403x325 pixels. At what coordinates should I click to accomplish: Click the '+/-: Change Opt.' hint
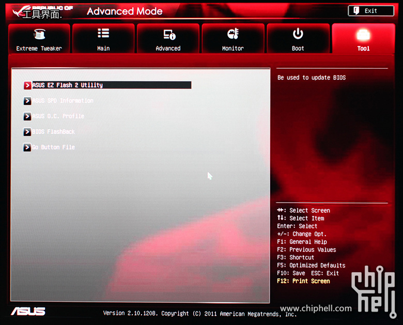302,234
